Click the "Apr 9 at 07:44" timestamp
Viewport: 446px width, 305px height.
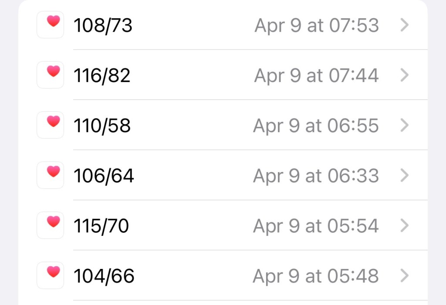point(316,76)
